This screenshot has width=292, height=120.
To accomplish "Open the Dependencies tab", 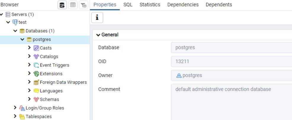I will click(183, 5).
